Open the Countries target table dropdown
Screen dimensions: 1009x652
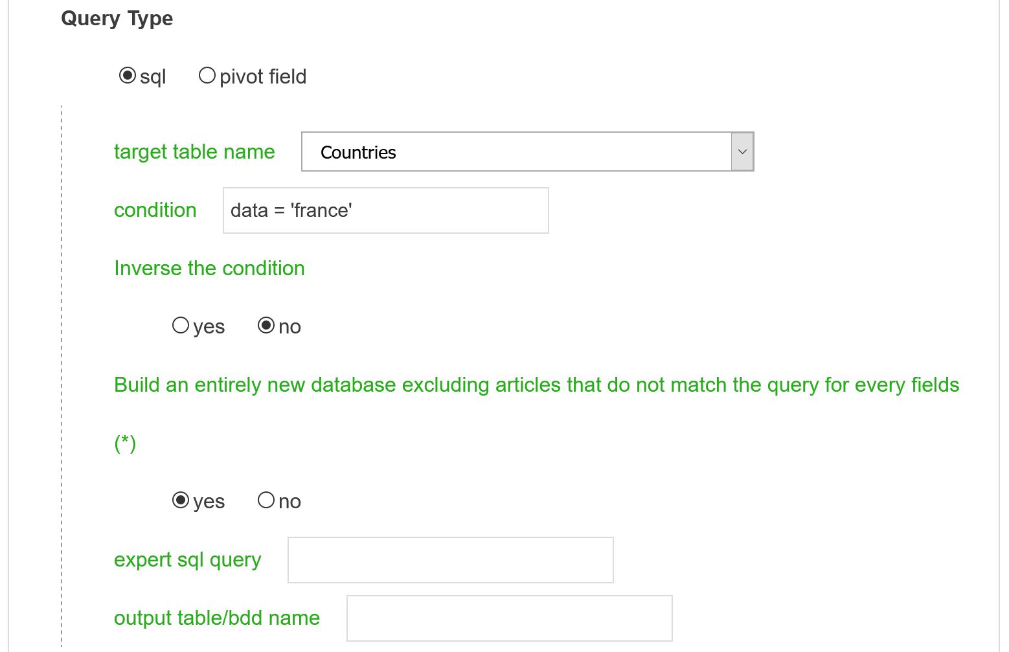pyautogui.click(x=527, y=152)
